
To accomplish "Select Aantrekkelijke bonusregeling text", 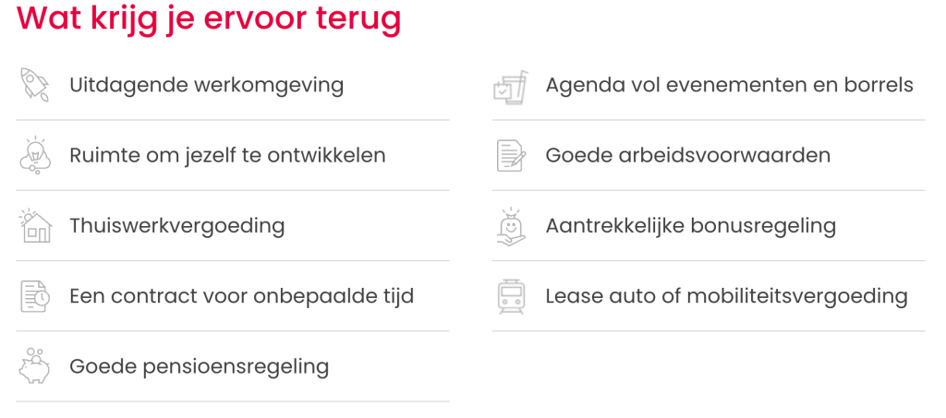I will [x=691, y=226].
